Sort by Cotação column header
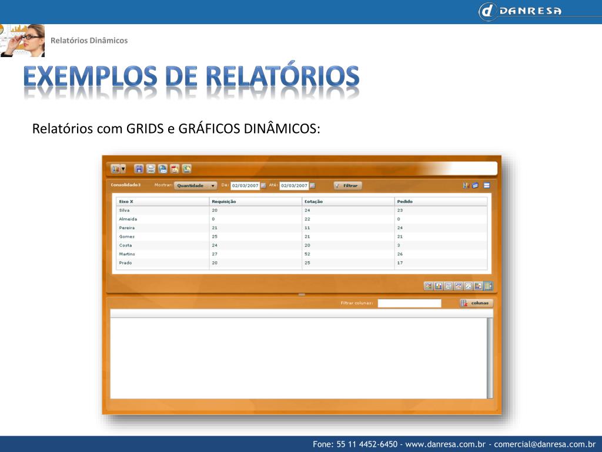 348,201
